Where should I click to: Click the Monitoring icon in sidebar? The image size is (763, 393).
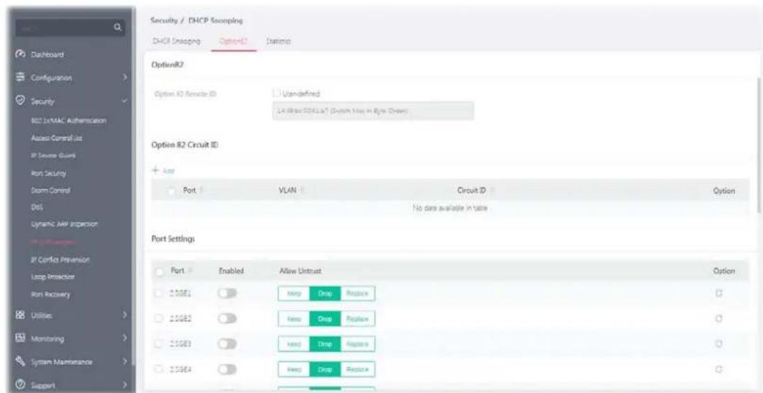(x=21, y=338)
